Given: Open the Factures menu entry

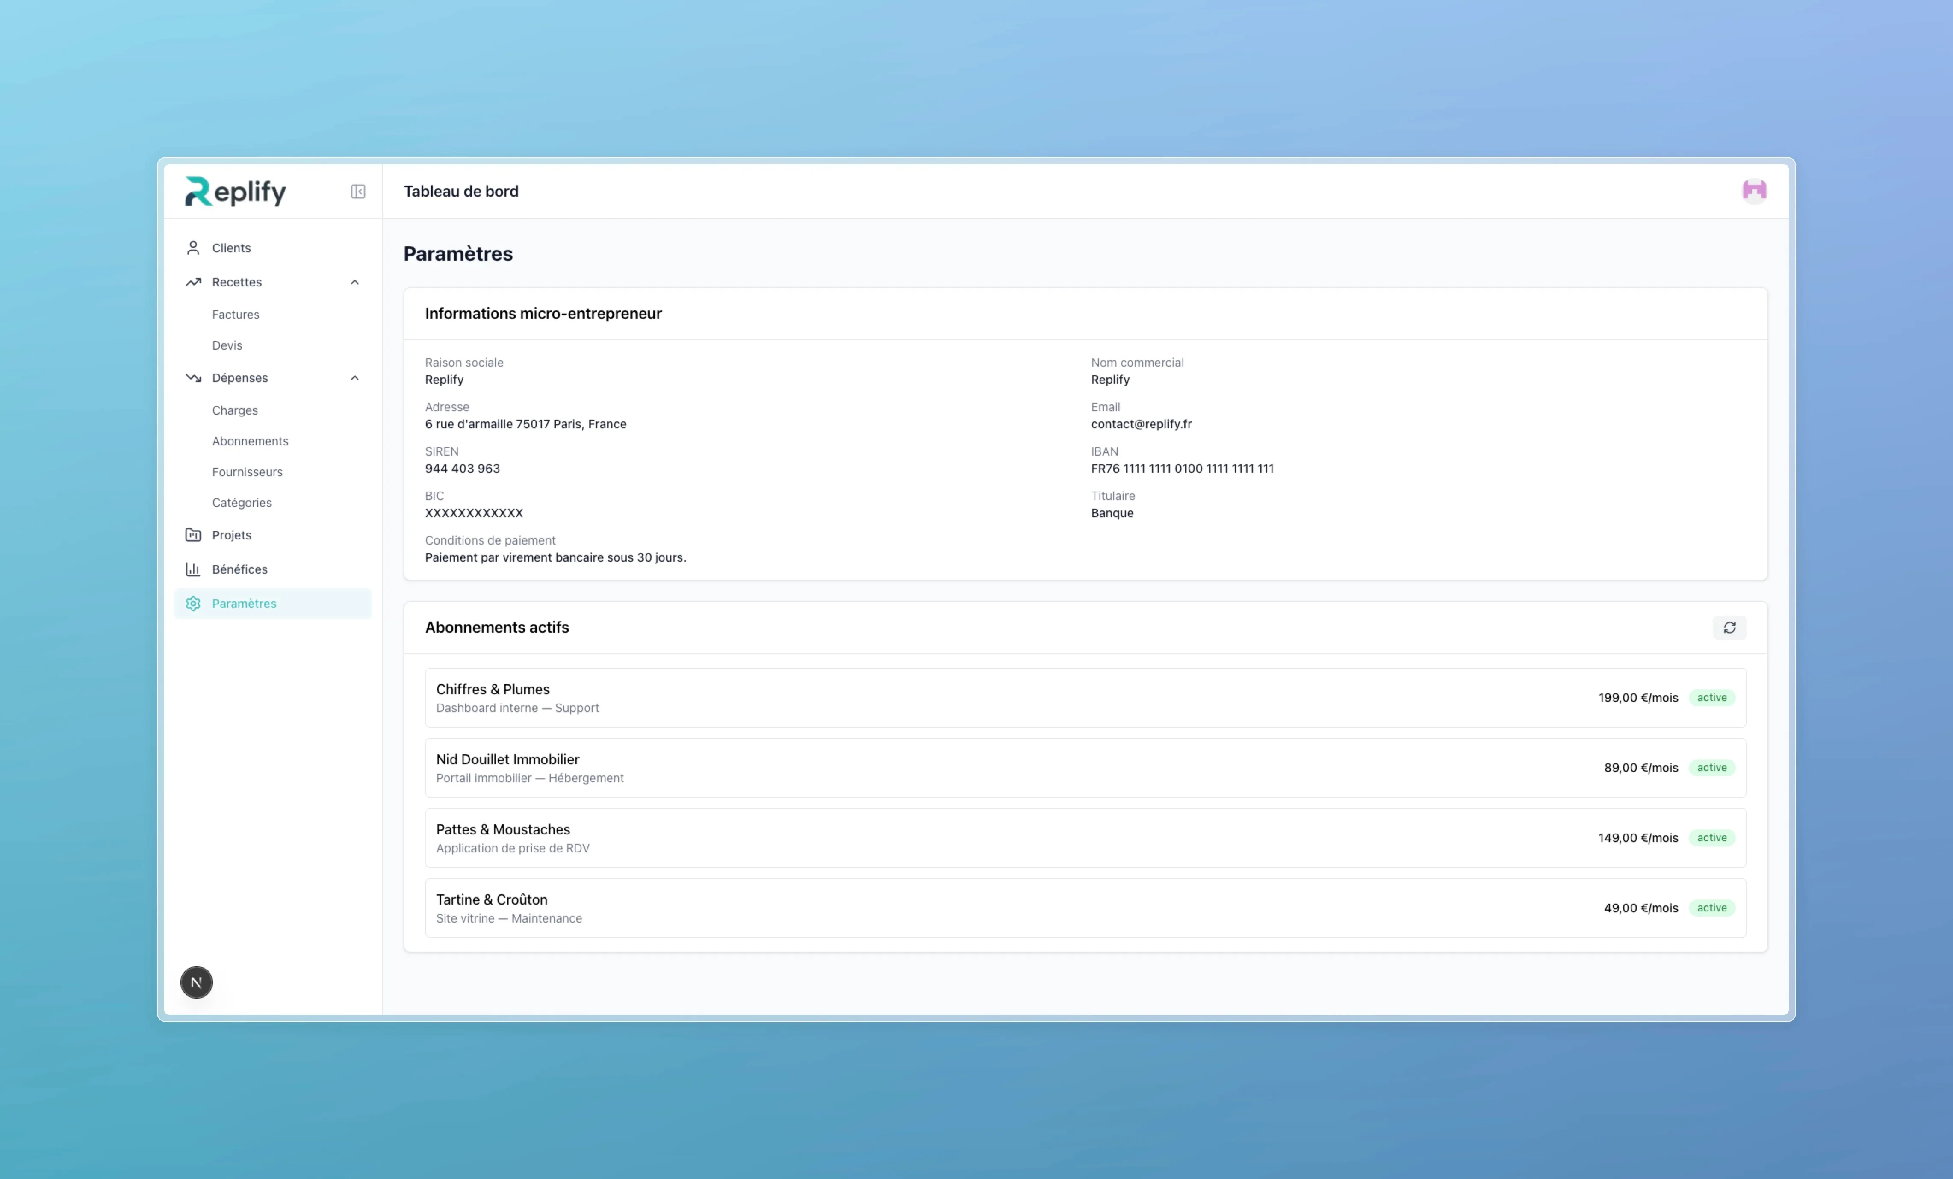Looking at the screenshot, I should [236, 315].
